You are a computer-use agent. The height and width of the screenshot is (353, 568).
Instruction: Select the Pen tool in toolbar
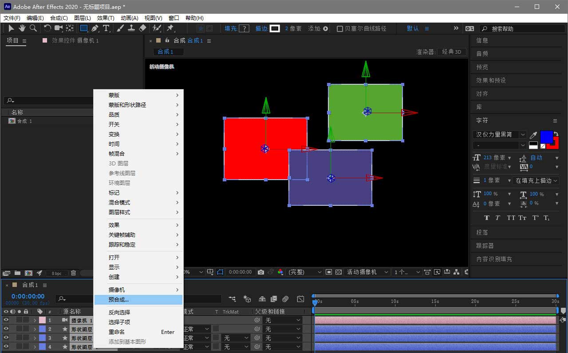click(95, 28)
